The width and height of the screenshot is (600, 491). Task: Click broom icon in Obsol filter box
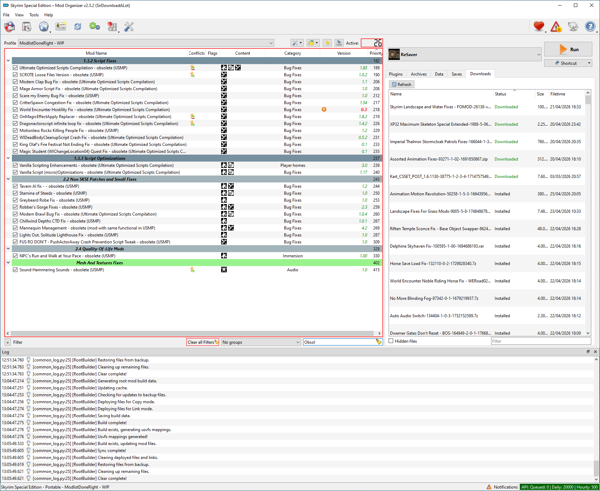[378, 342]
